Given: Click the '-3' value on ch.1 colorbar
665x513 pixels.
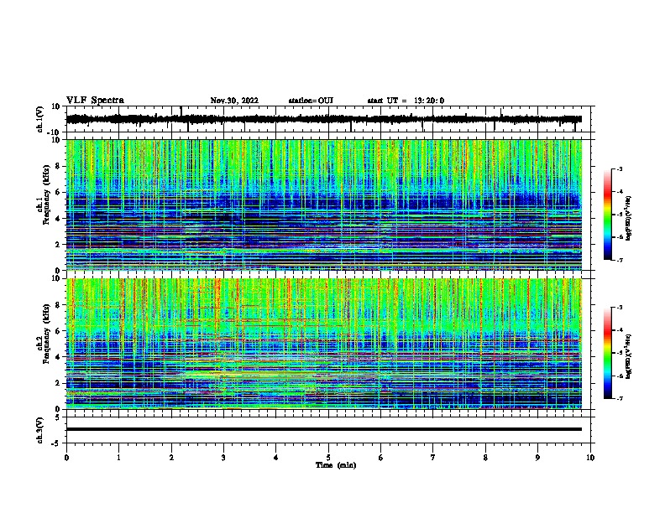Looking at the screenshot, I should coord(619,169).
